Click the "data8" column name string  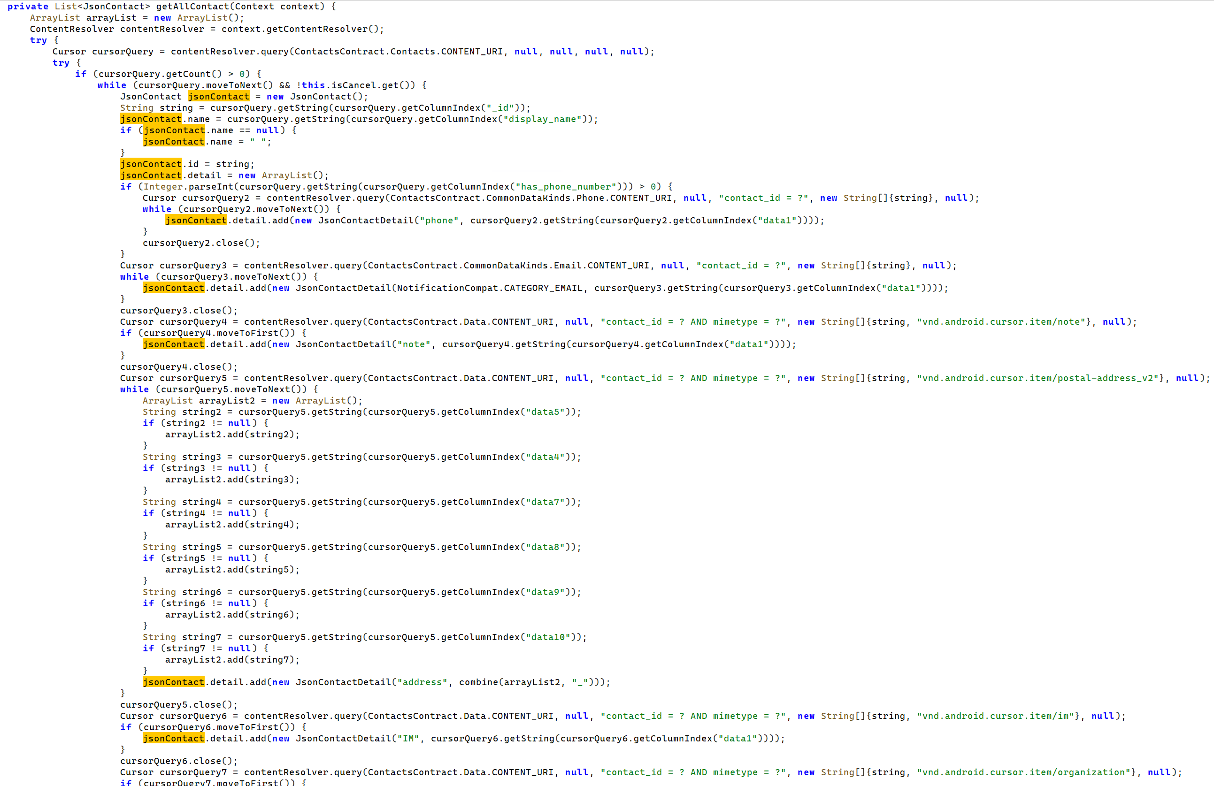click(x=546, y=548)
